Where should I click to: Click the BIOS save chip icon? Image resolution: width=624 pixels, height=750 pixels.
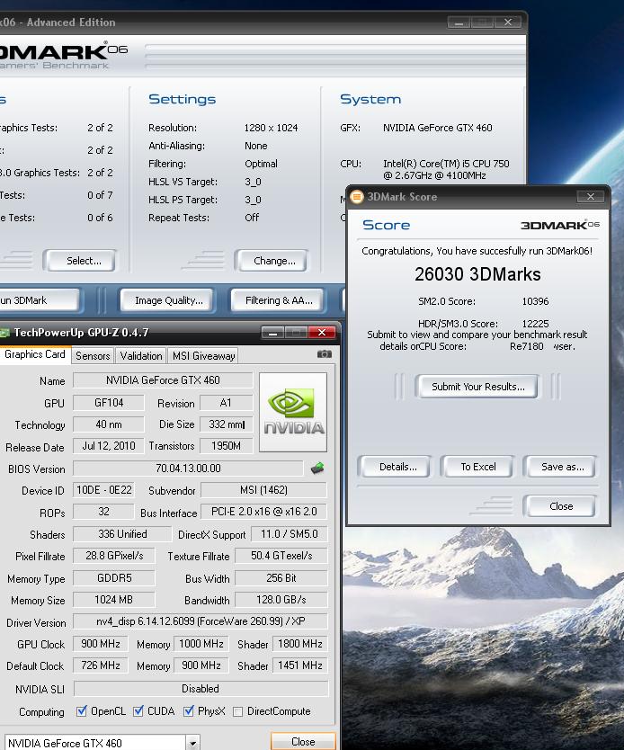coord(317,469)
